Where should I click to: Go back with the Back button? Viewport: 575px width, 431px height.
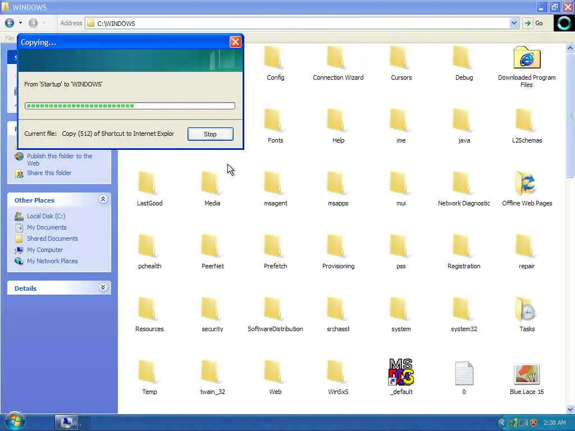pos(10,23)
